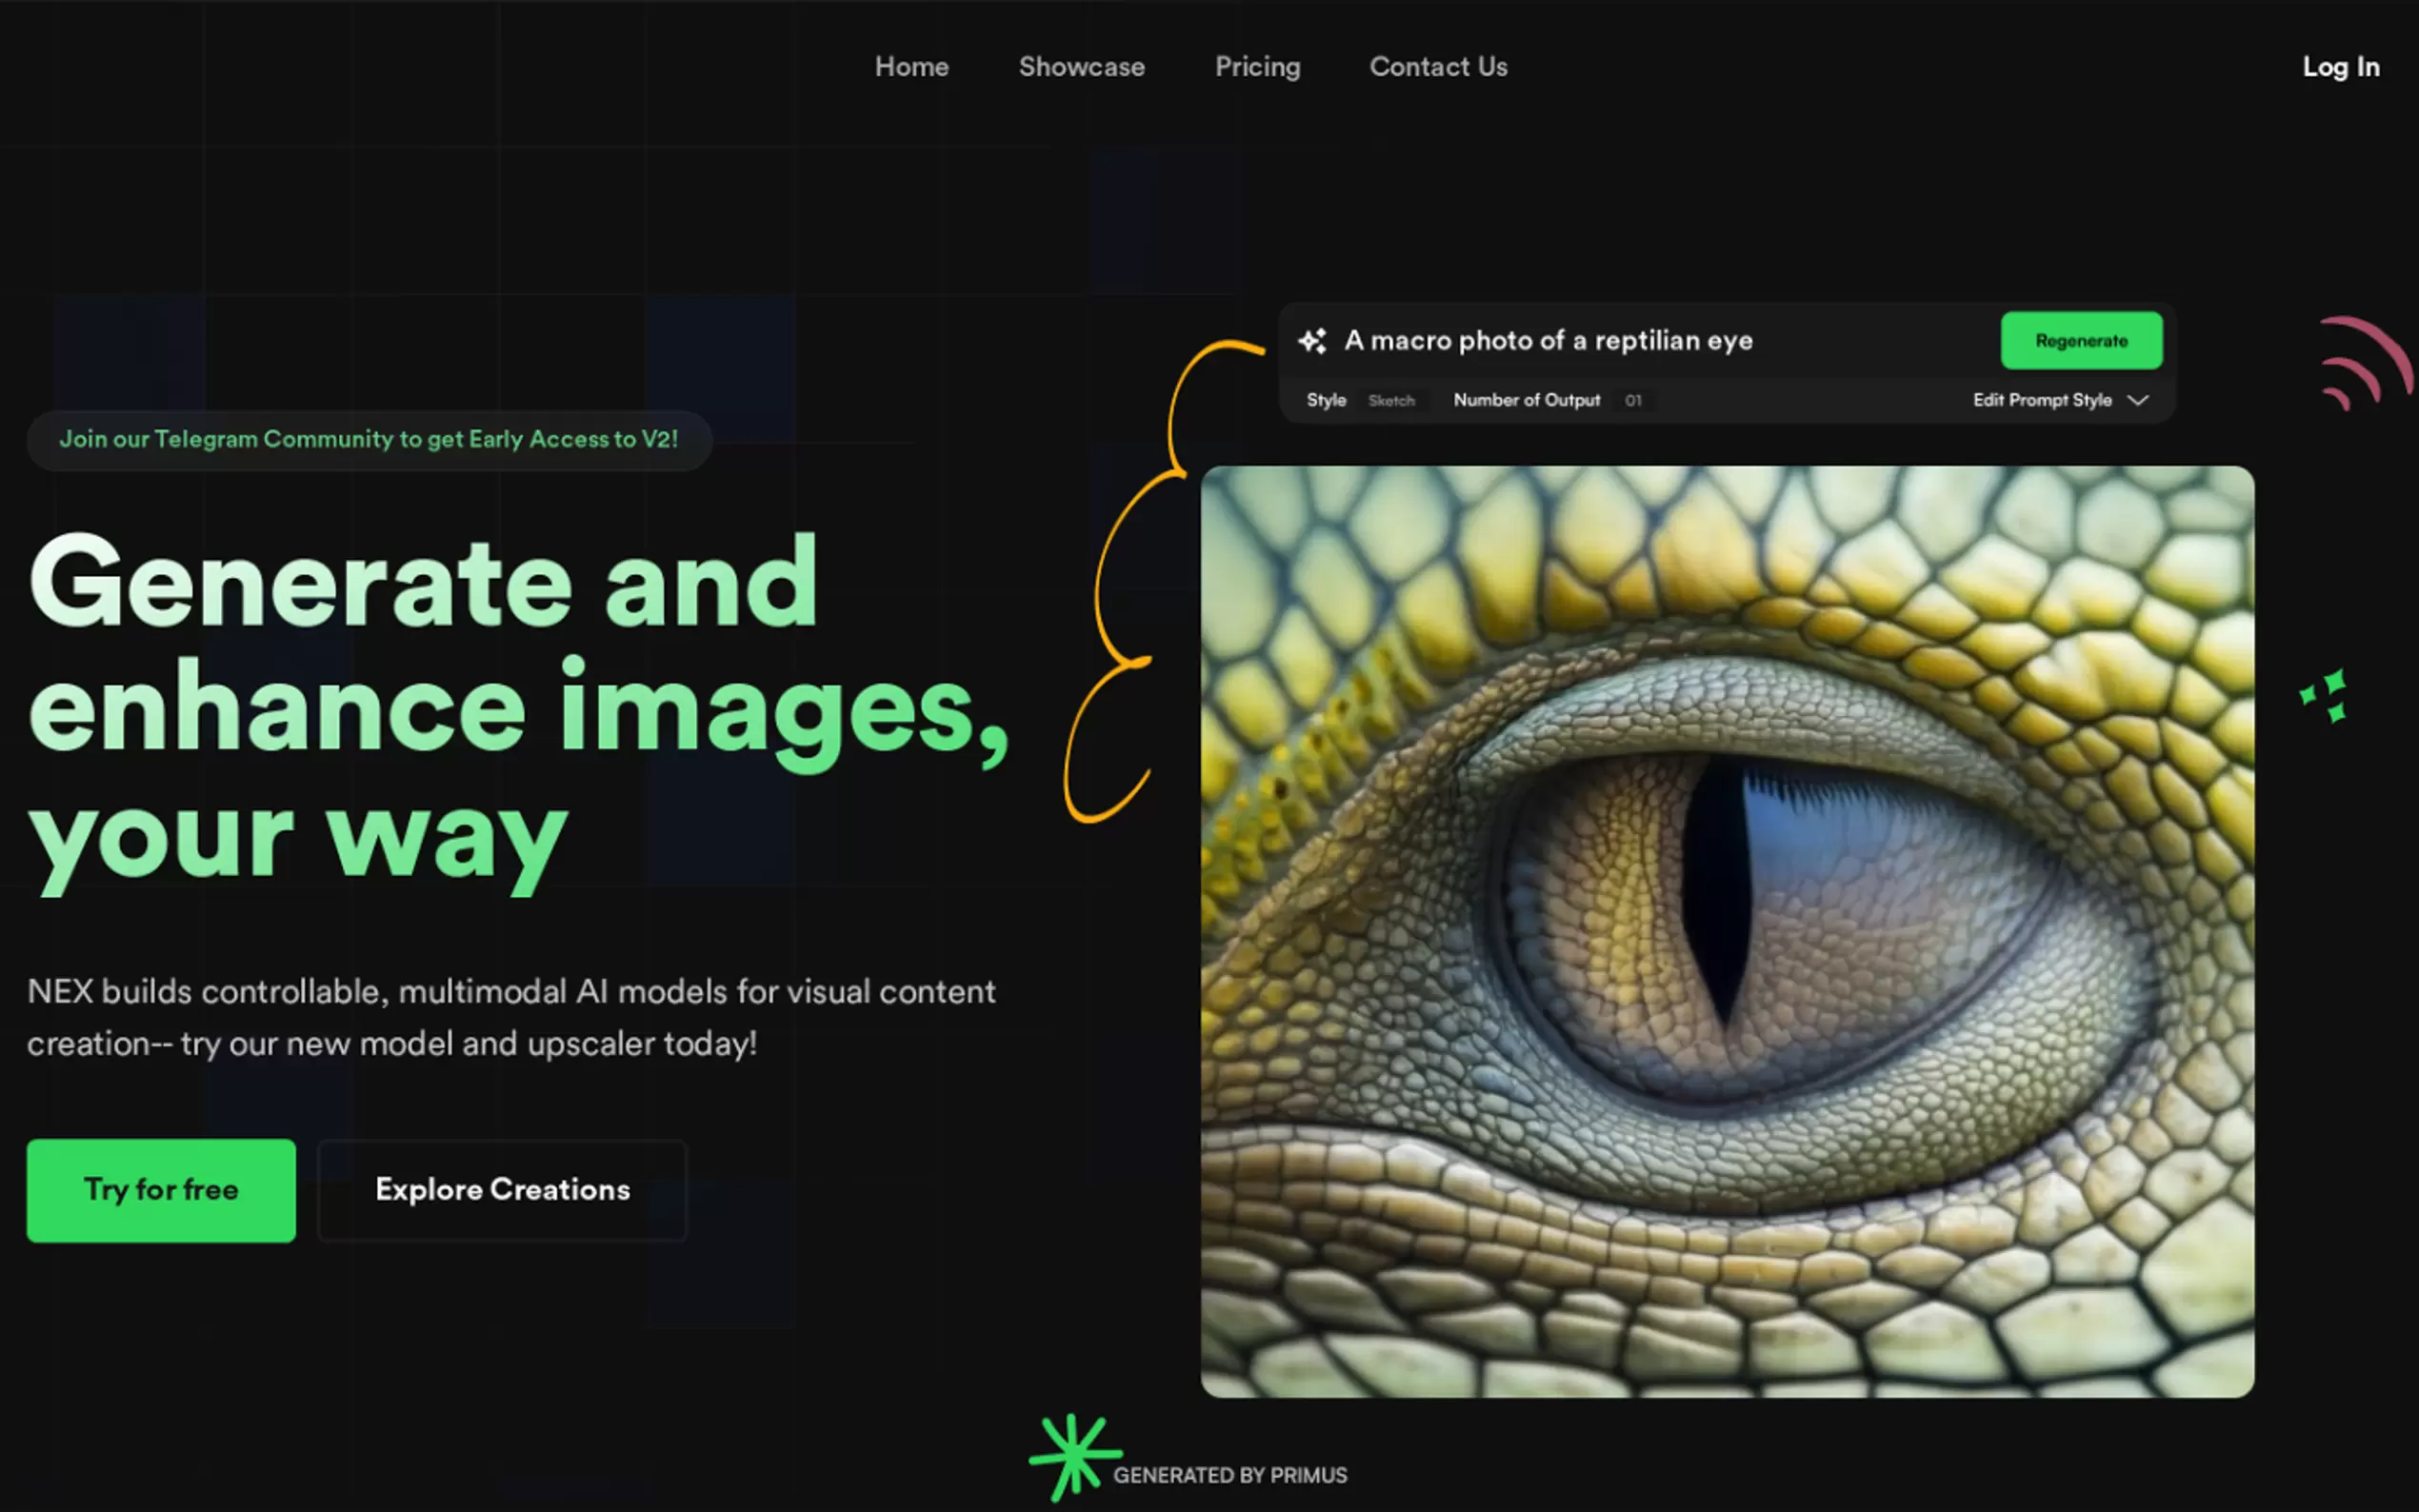
Task: Click the Try for free button
Action: coord(161,1190)
